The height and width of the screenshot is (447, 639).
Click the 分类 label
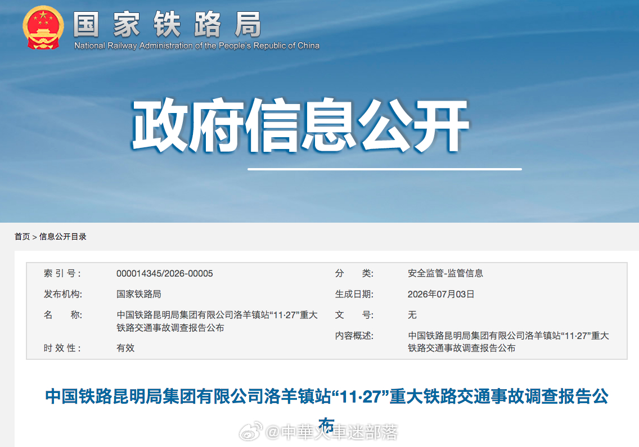click(x=354, y=273)
